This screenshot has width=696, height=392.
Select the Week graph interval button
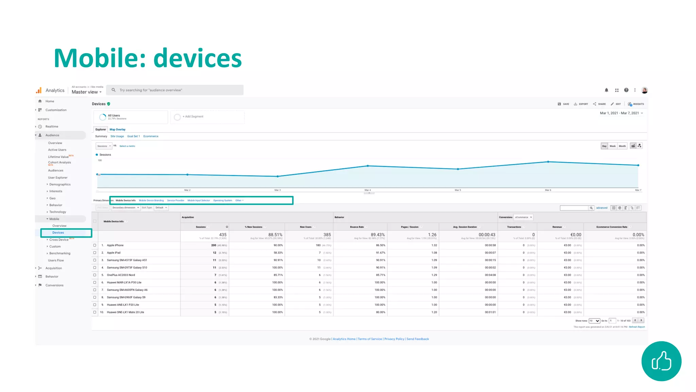tap(612, 146)
